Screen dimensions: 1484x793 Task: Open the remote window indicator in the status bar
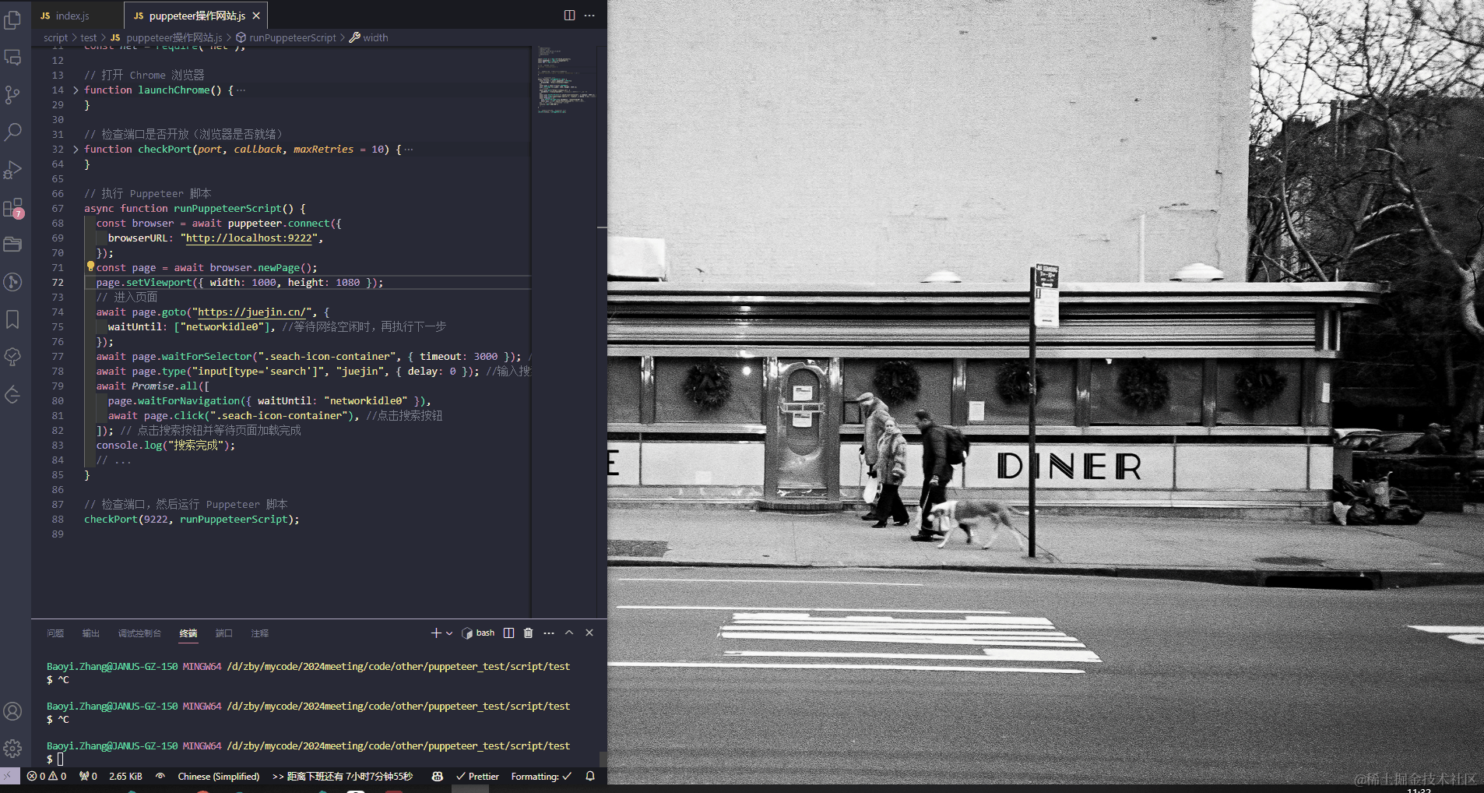click(9, 777)
